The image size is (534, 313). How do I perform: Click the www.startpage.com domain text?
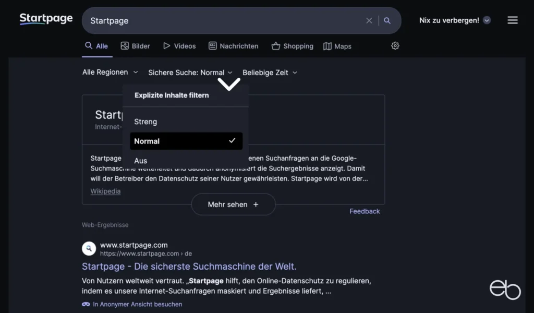click(x=134, y=245)
